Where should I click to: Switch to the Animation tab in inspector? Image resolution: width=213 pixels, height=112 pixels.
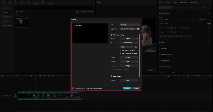[x=183, y=2]
